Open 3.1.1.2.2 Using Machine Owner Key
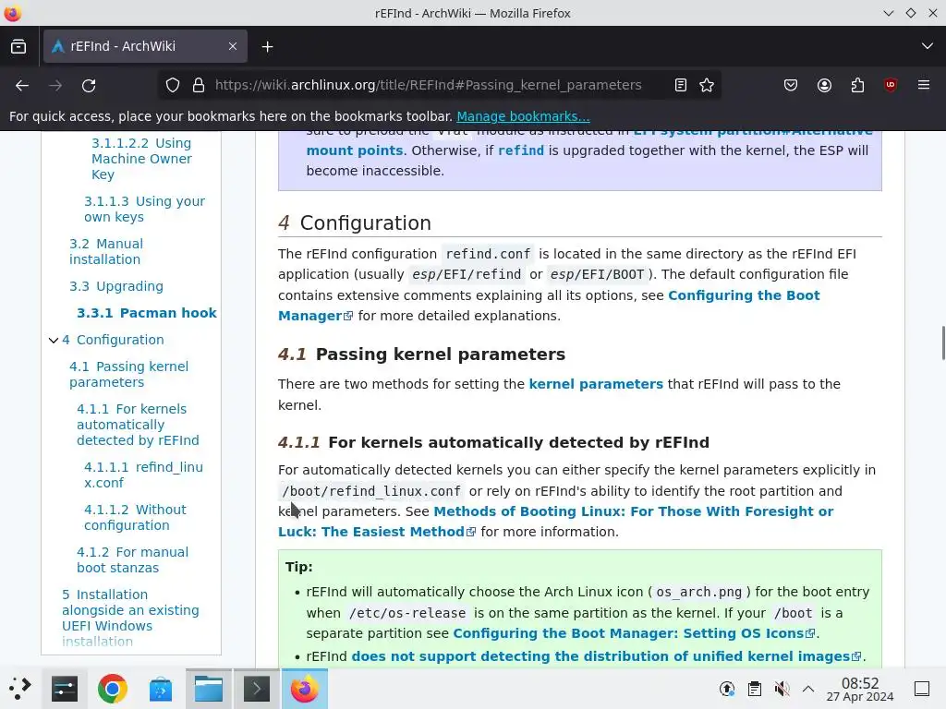 [x=141, y=159]
